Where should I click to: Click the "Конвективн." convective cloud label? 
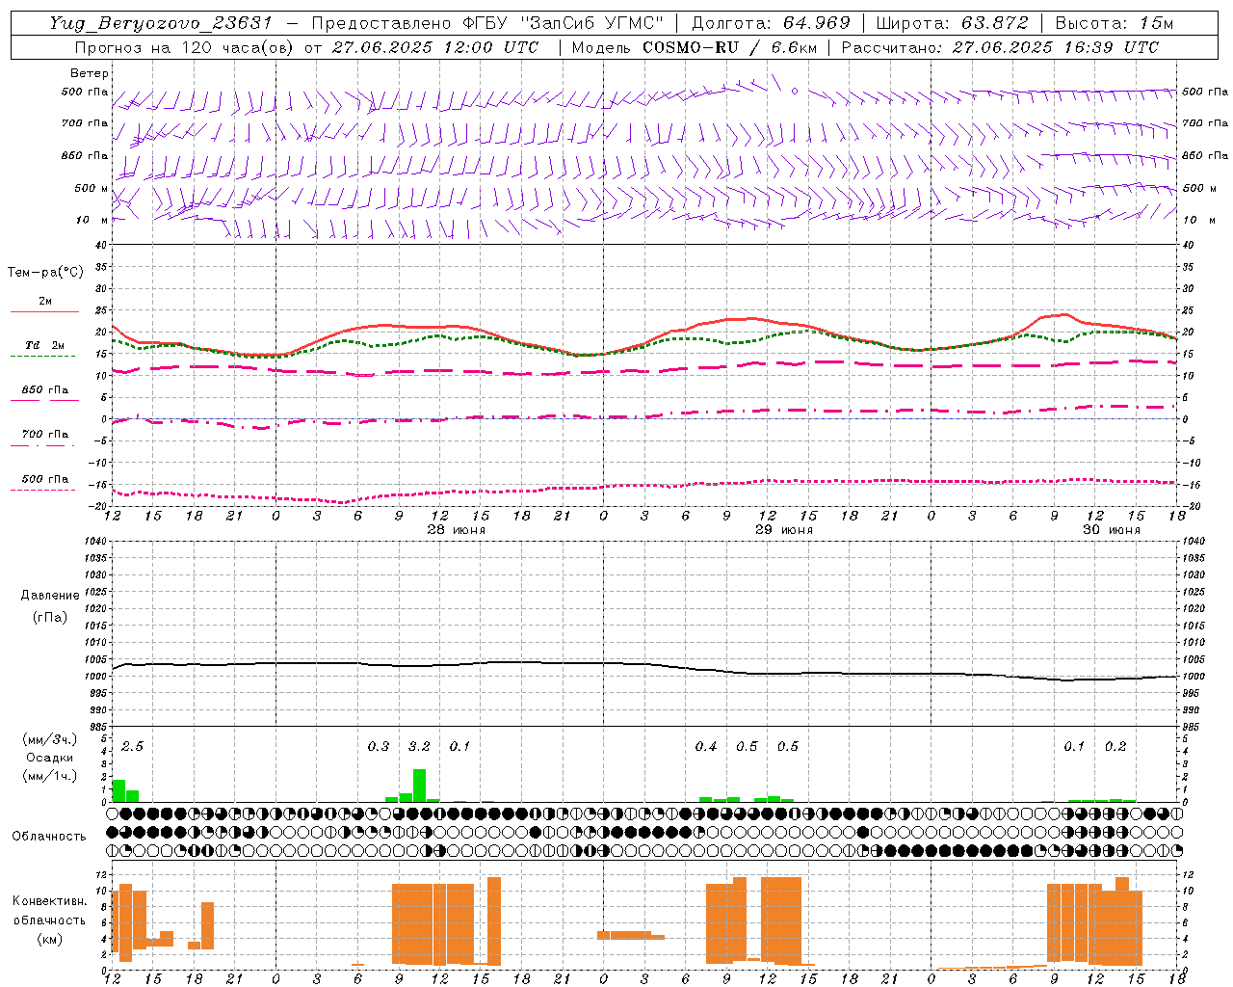(49, 901)
